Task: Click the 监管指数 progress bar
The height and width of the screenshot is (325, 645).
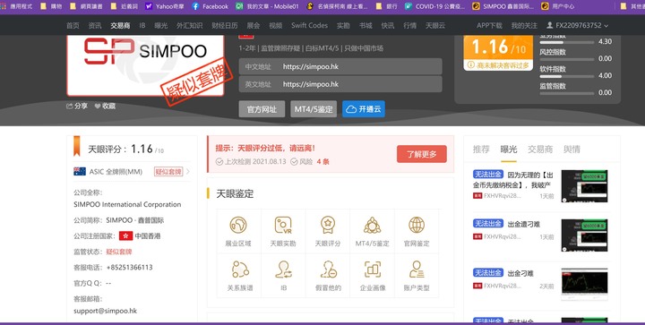Action: [567, 94]
